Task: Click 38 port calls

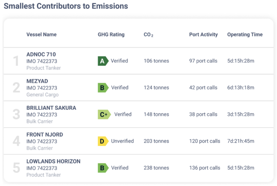Action: point(203,114)
